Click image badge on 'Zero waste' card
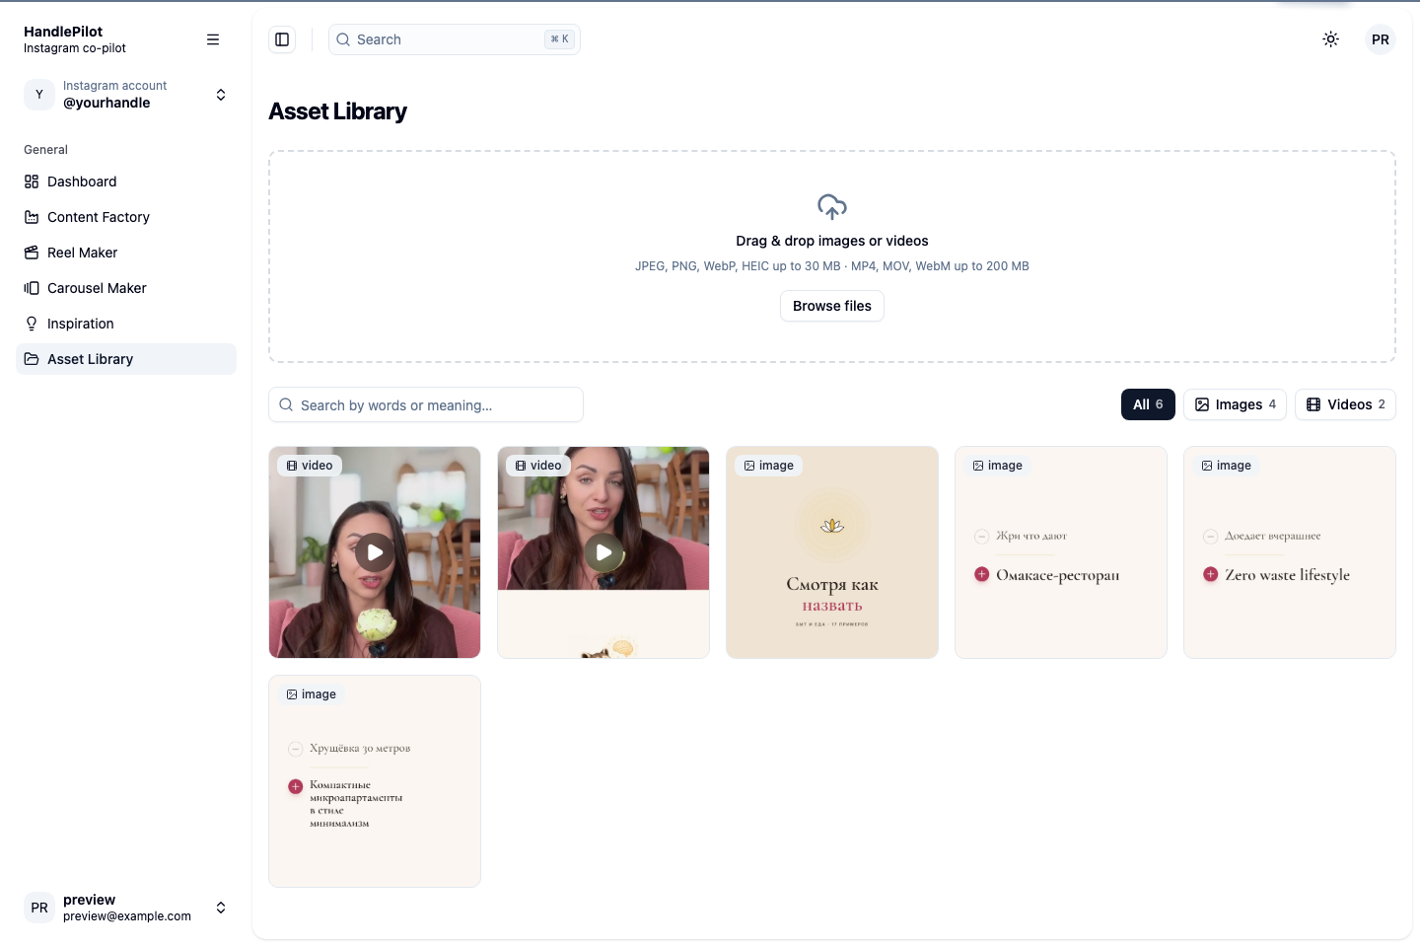Screen dimensions: 1420x947 (x=1226, y=466)
